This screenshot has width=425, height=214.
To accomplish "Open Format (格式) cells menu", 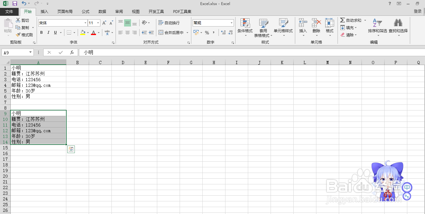I will 330,27.
